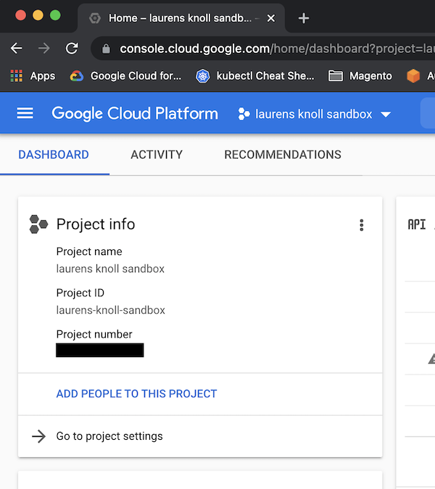The image size is (435, 489).
Task: Open the hamburger navigation menu
Action: (x=25, y=113)
